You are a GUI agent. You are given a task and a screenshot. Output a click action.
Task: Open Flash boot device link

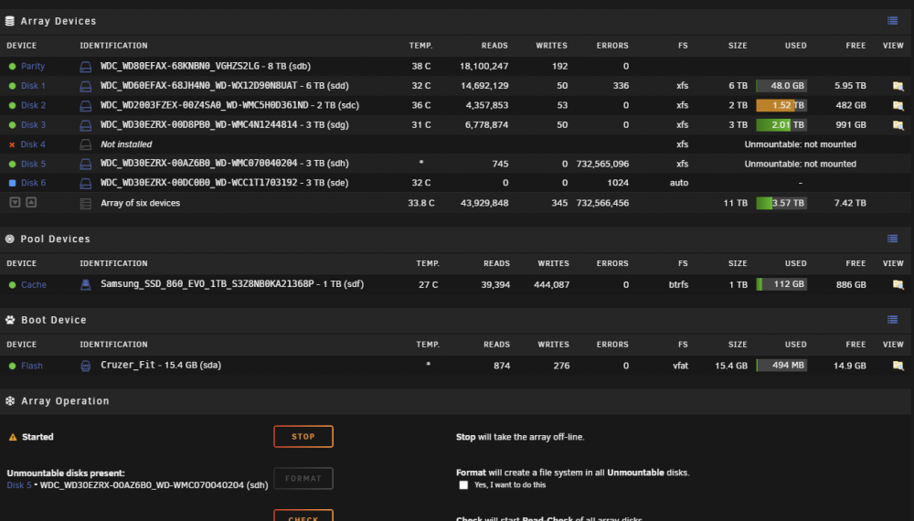32,366
